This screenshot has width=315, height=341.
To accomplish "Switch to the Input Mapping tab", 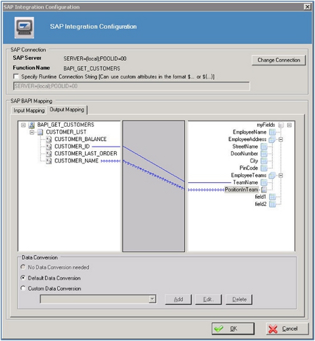I will click(29, 110).
